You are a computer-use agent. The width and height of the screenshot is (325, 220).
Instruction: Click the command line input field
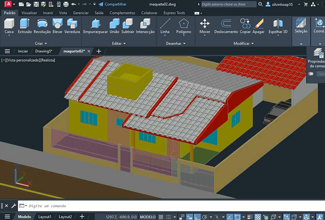[x=155, y=206]
